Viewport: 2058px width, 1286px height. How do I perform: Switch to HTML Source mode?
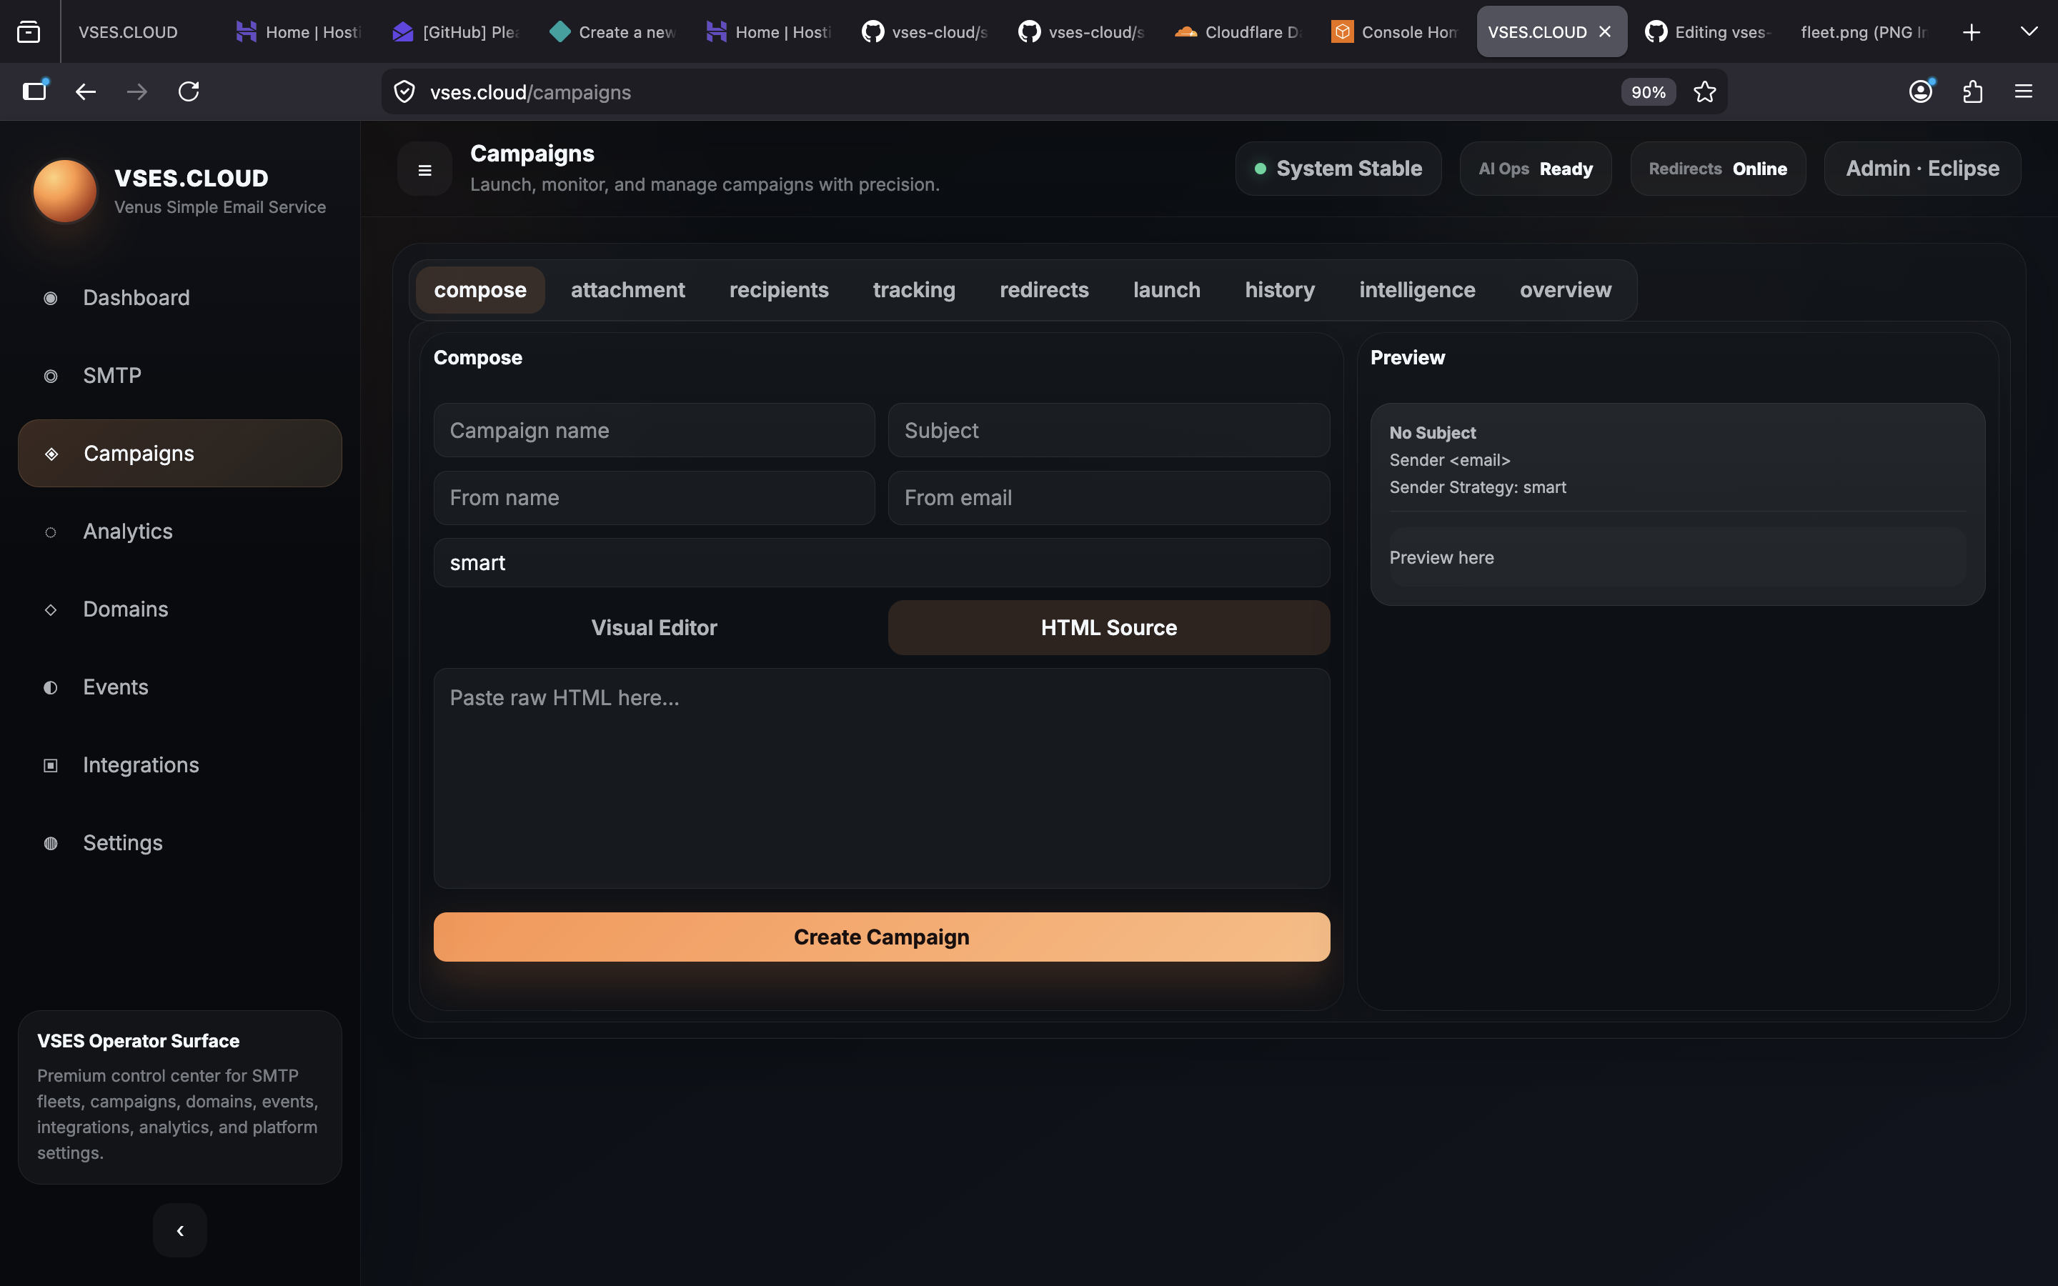click(x=1109, y=628)
